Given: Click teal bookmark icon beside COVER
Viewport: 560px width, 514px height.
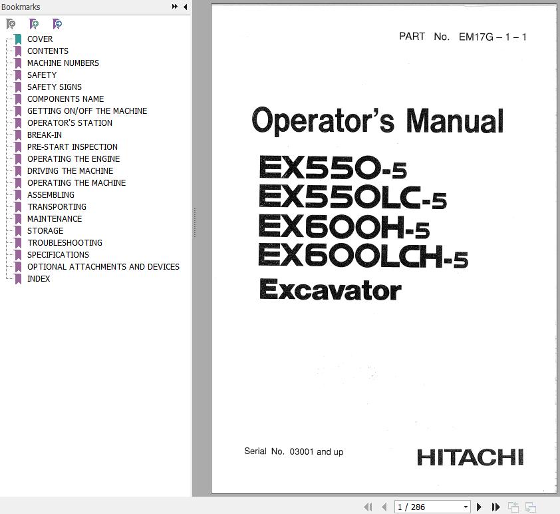Looking at the screenshot, I should point(18,39).
